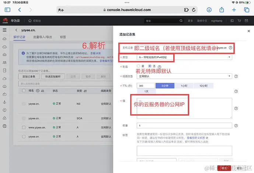Toggle the select-all checkbox in table header
Screen dimensions: 254x173
pos(24,91)
